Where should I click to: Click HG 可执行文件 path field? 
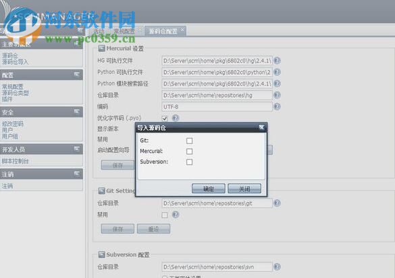217,61
